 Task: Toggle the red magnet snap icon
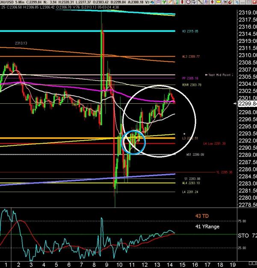[230, 2]
